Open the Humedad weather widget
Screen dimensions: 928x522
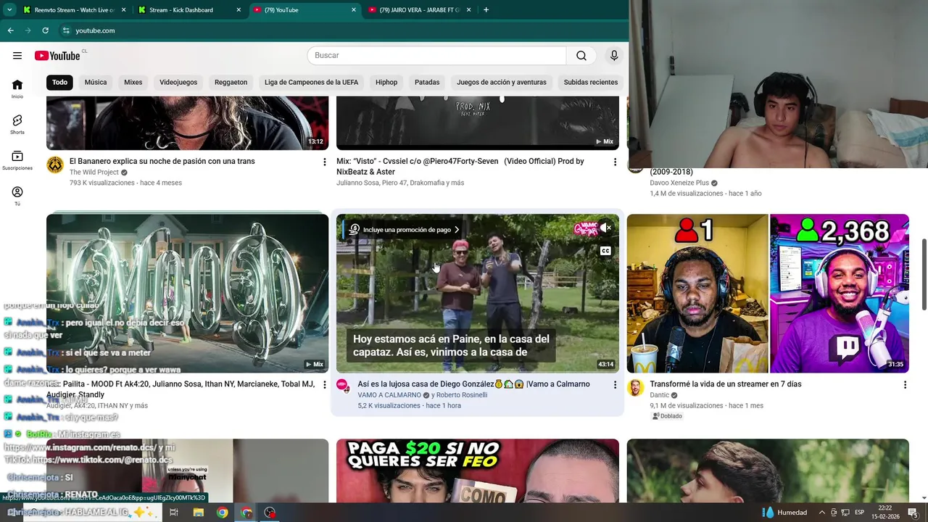[x=784, y=513]
